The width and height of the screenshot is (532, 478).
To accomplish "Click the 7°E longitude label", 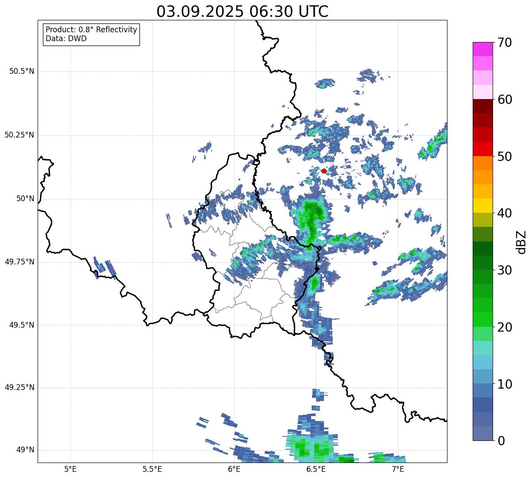I will [x=398, y=469].
